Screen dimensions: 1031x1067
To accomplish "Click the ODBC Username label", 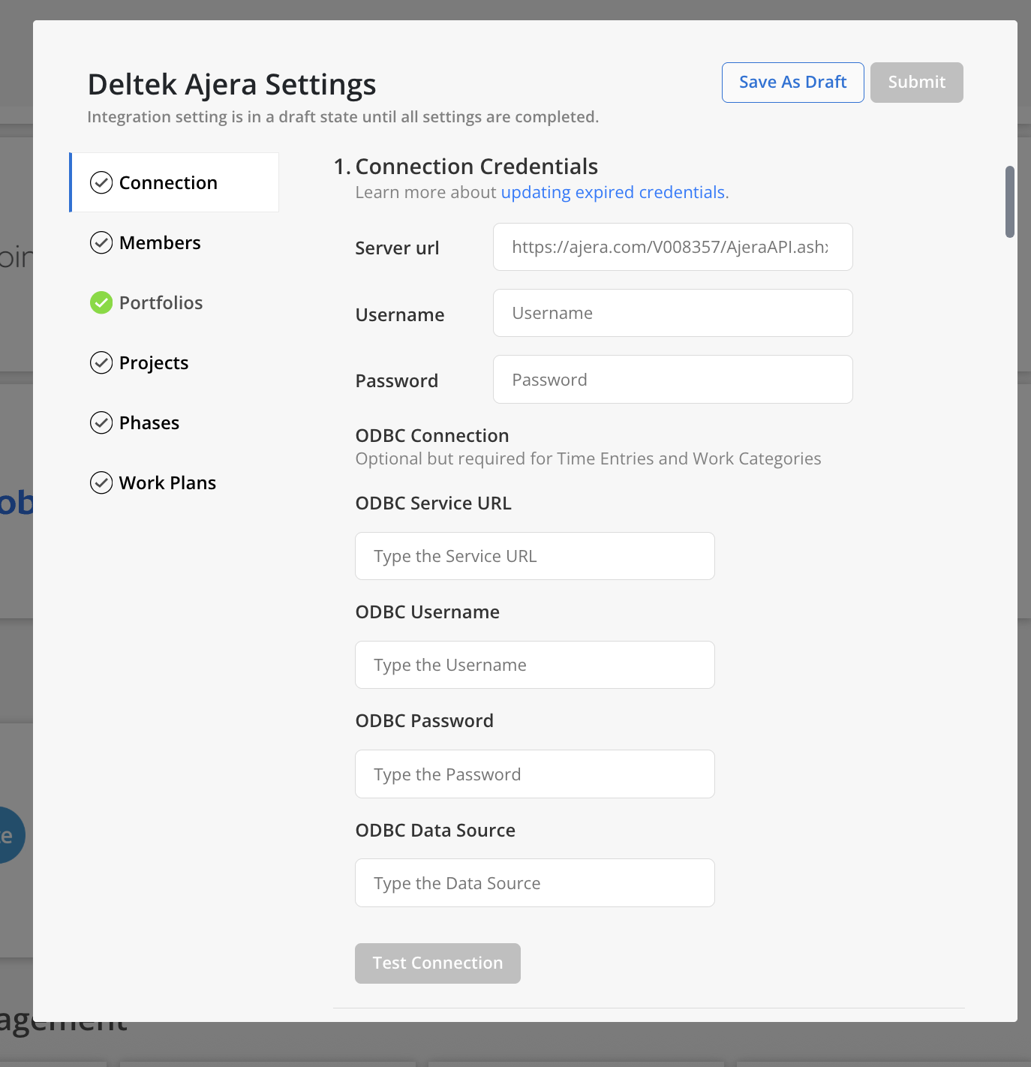I will tap(427, 612).
